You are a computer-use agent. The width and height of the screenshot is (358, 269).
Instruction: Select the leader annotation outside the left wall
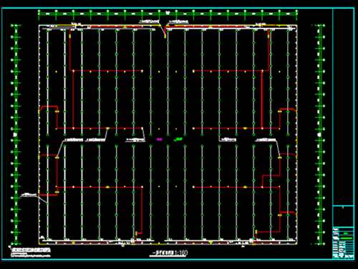29,195
